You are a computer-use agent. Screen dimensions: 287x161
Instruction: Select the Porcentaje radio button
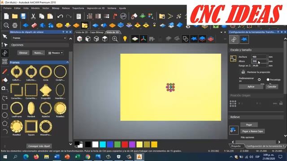coord(268,80)
